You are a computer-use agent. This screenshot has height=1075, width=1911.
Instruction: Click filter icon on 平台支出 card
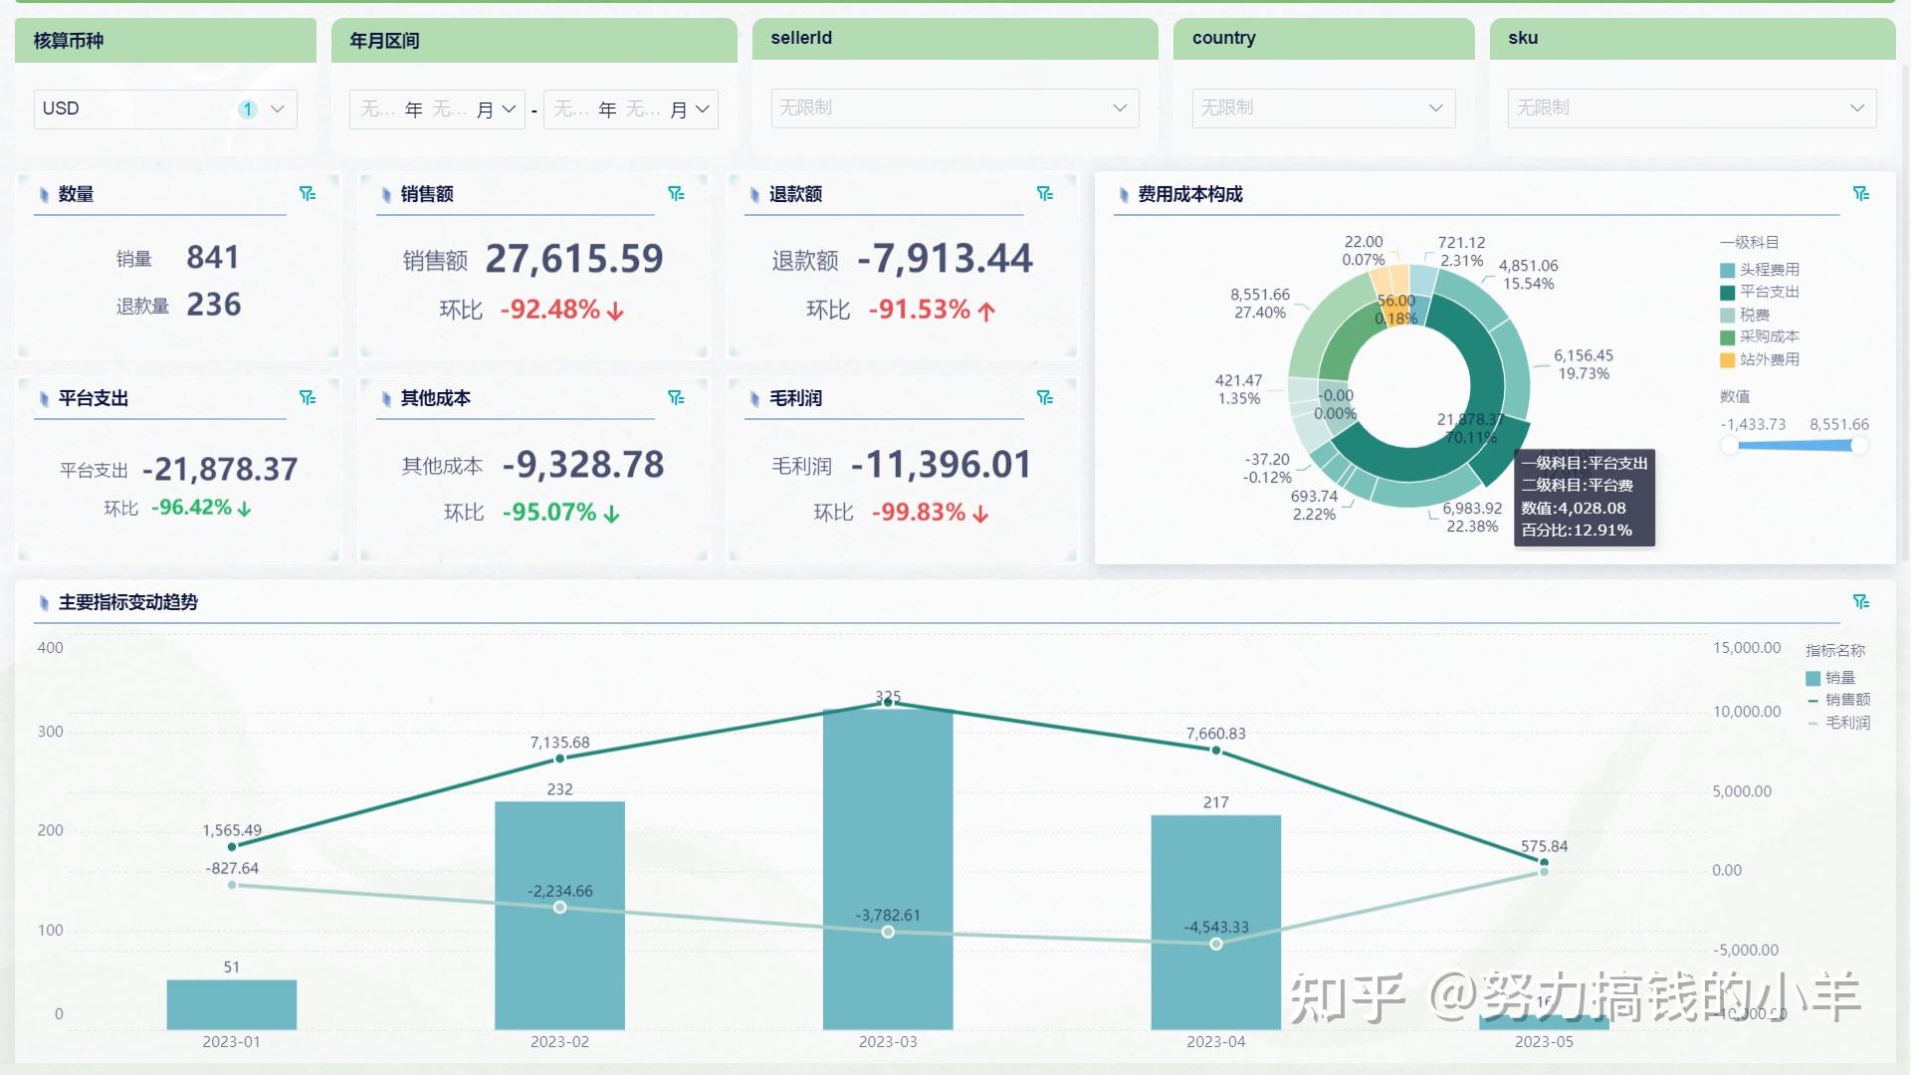coord(308,398)
